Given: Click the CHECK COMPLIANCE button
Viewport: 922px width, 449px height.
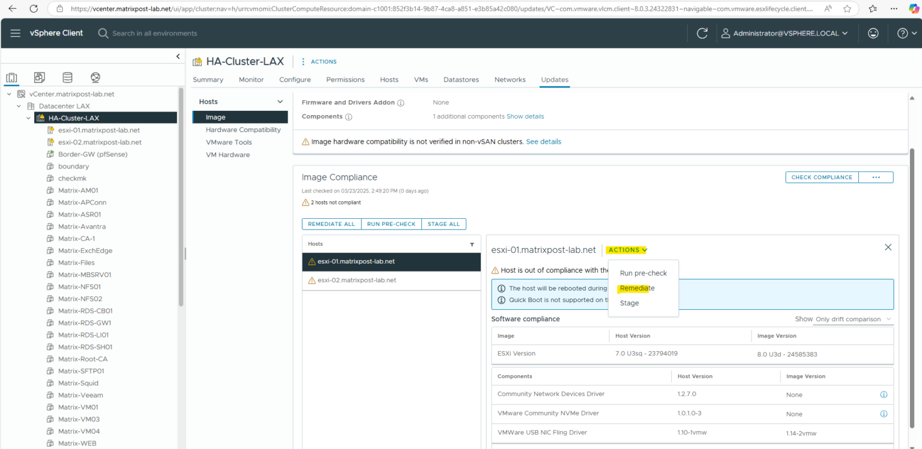Looking at the screenshot, I should [821, 177].
